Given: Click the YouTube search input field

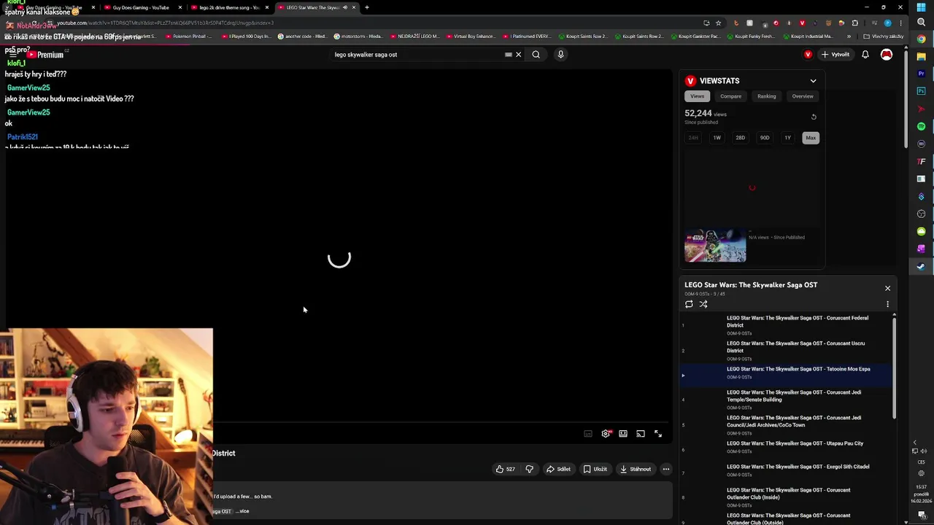Looking at the screenshot, I should pos(416,55).
